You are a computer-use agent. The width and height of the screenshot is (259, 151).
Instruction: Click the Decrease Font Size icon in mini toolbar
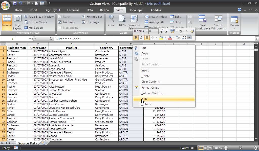point(167,31)
